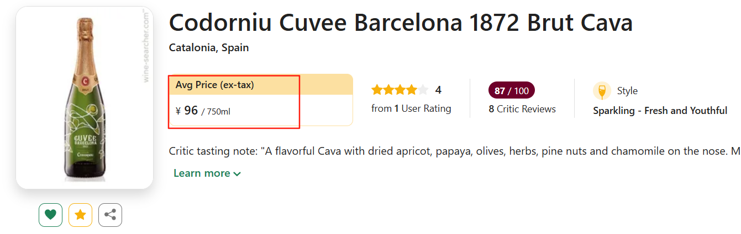The width and height of the screenshot is (741, 234).
Task: Click the chevron arrow beside Learn more
Action: point(237,174)
